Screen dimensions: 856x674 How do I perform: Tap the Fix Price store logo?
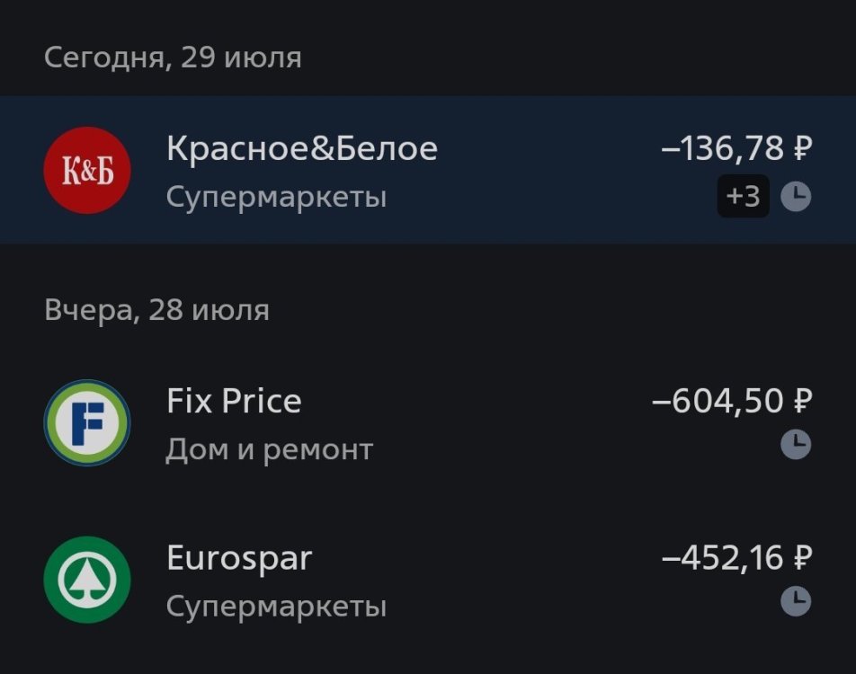(87, 422)
